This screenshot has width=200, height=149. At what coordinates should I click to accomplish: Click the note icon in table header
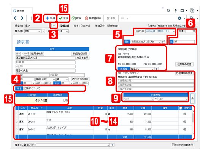[x=181, y=108]
